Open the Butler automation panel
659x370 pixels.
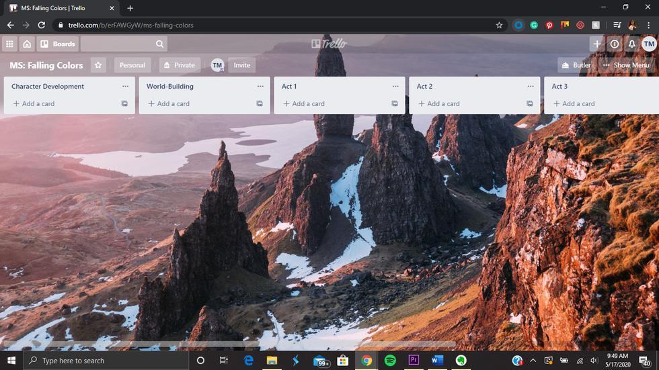coord(576,65)
